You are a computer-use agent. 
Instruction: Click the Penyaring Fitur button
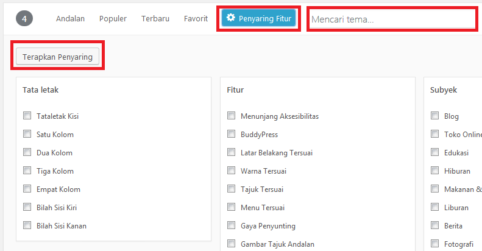pos(258,18)
